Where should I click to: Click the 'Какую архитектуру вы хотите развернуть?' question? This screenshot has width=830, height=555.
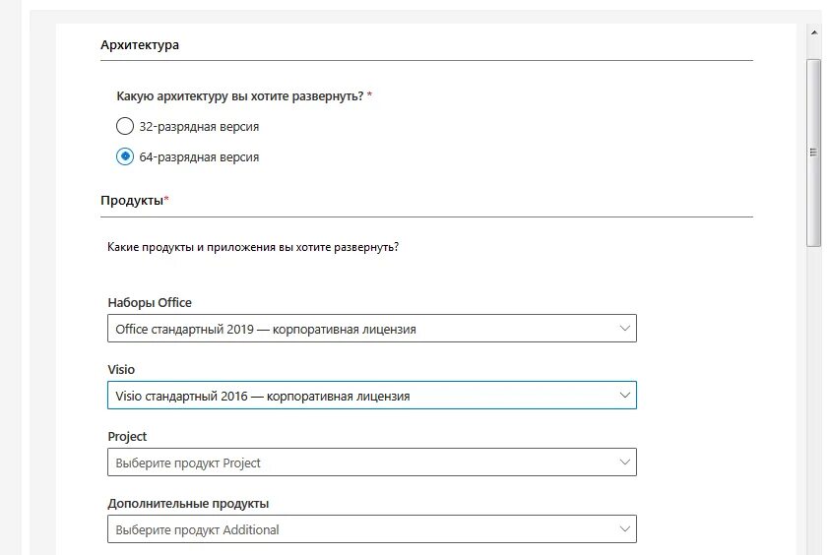[x=239, y=96]
